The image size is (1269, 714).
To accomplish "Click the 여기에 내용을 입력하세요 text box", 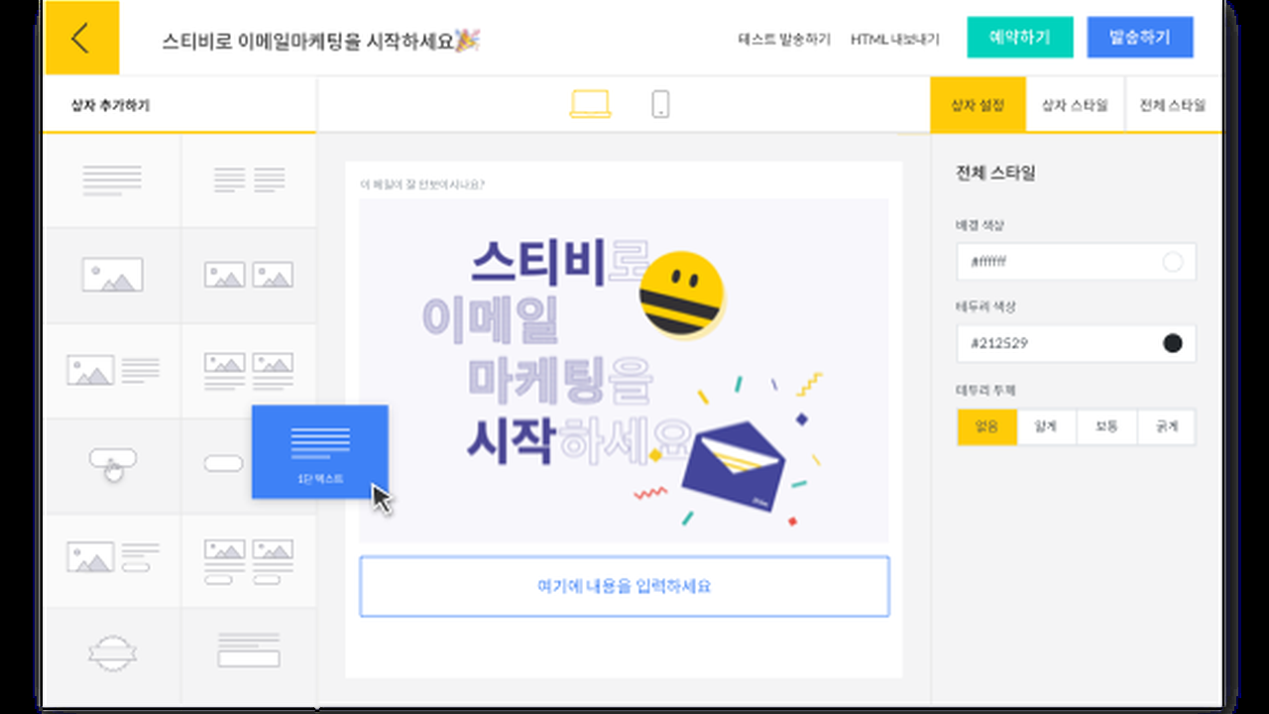I will click(x=625, y=586).
